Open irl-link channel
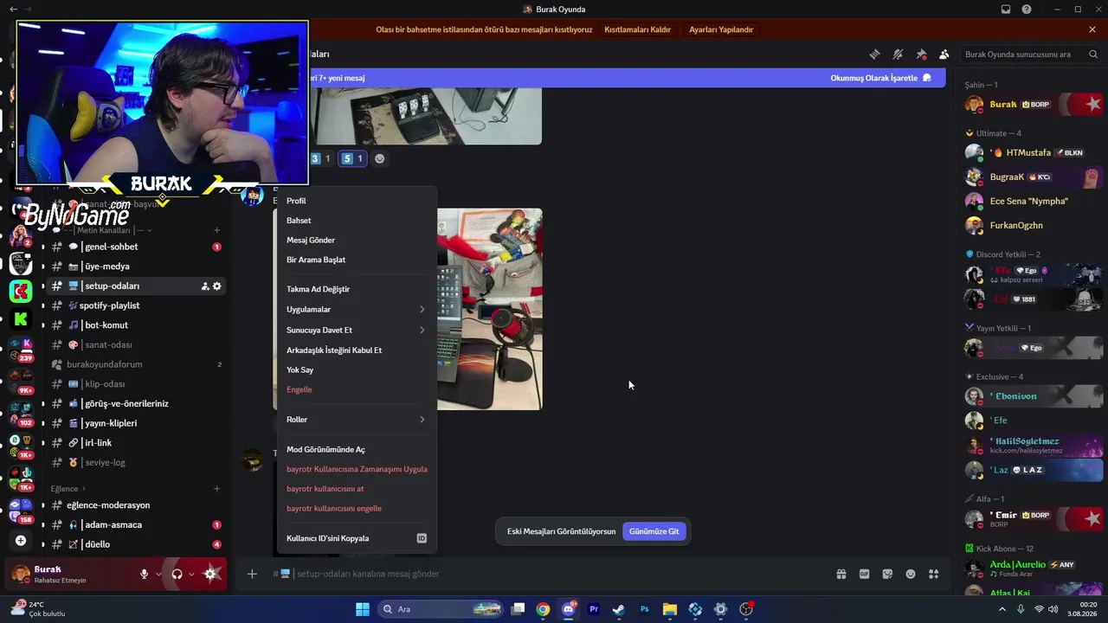 tap(136, 443)
